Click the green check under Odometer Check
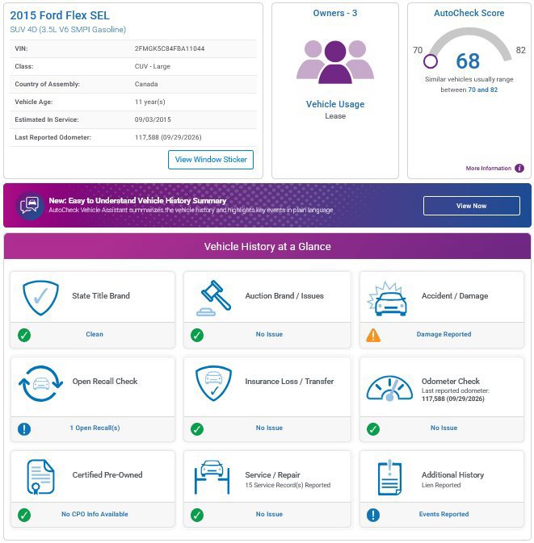534x543 pixels. (373, 428)
